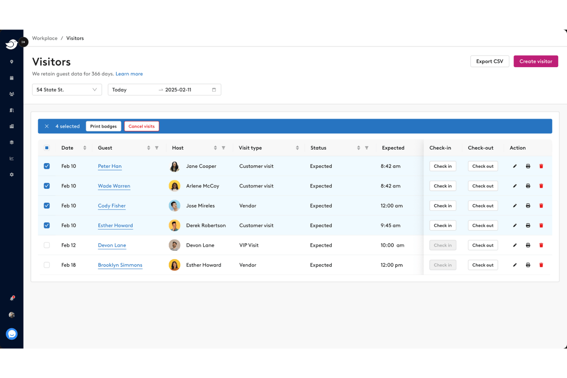
Task: Open Brooklyn Simmons guest link
Action: (120, 265)
